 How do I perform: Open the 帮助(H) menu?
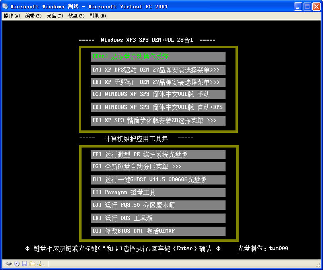point(97,16)
